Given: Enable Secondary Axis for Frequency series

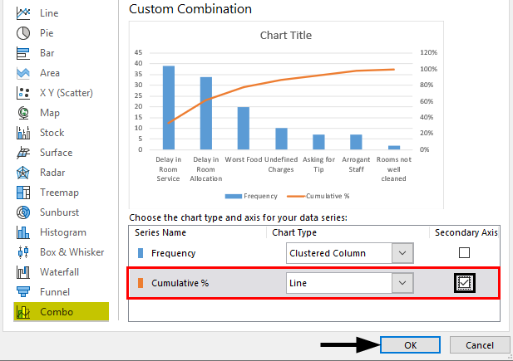Looking at the screenshot, I should tap(464, 252).
